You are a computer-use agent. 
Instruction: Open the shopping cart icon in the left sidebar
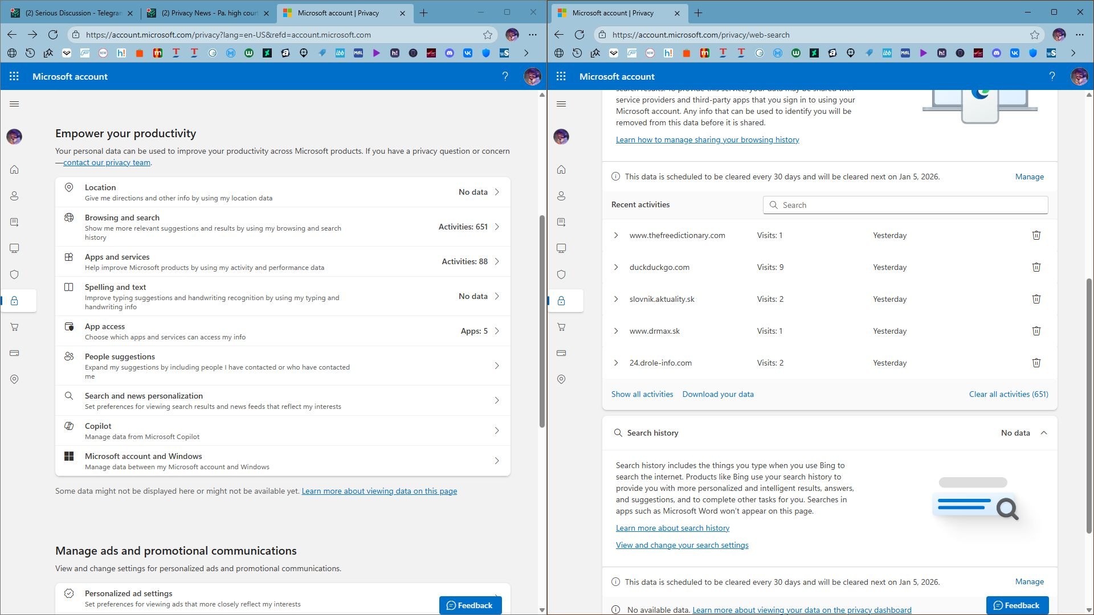14,327
